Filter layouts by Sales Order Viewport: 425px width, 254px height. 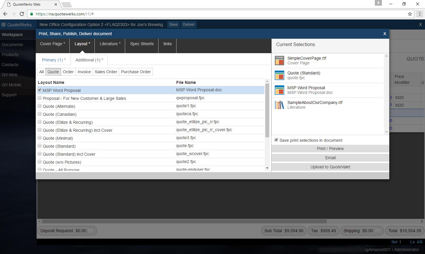tap(106, 72)
